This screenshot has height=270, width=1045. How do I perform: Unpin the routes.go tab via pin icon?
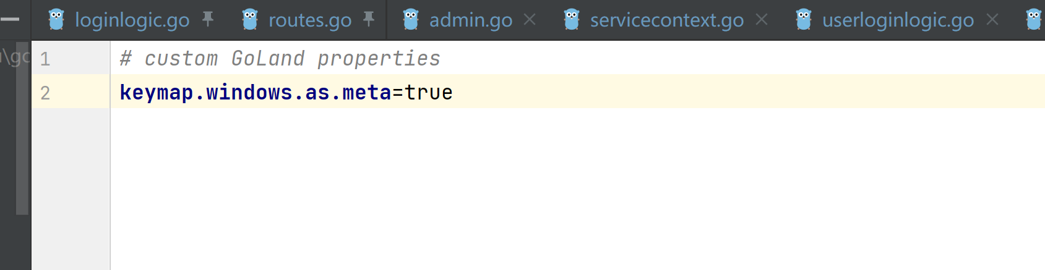click(x=369, y=20)
